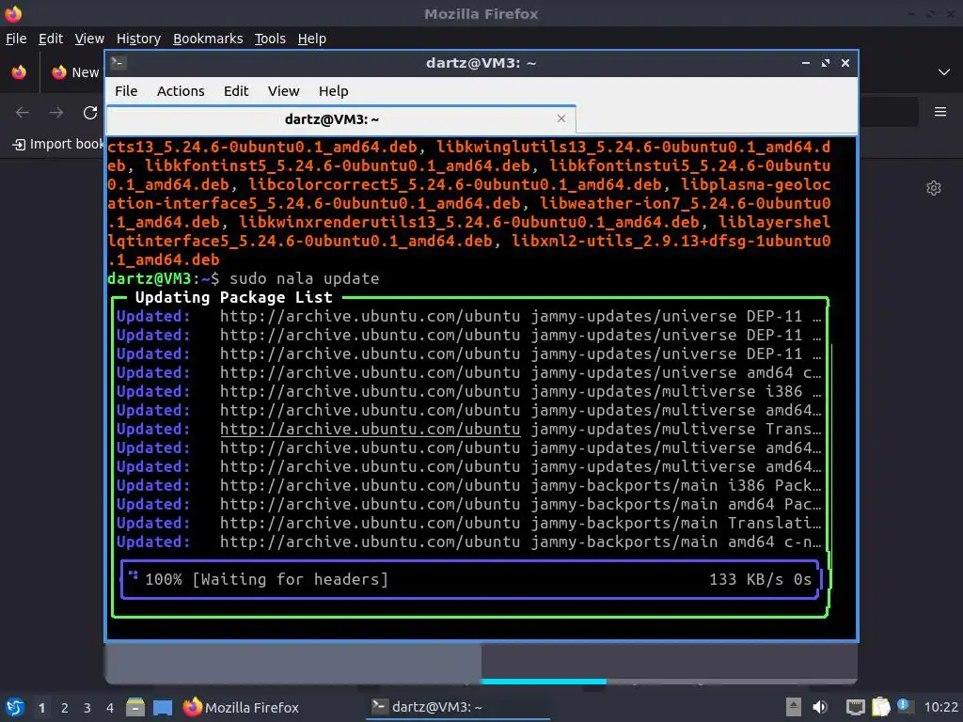Switch to workspace 3 in the panel
Image resolution: width=963 pixels, height=722 pixels.
click(x=87, y=708)
